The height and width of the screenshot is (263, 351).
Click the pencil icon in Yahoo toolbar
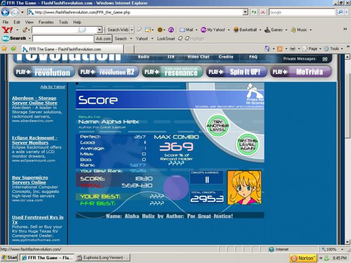pyautogui.click(x=25, y=29)
